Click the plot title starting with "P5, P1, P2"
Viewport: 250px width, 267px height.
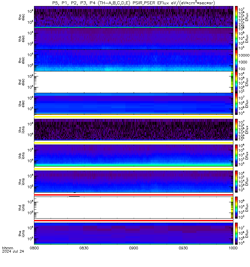[134, 3]
